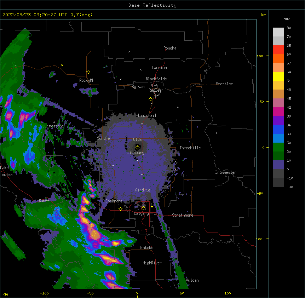Click the Olds town label
Viewport: 305px width, 298px height.
pyautogui.click(x=137, y=139)
